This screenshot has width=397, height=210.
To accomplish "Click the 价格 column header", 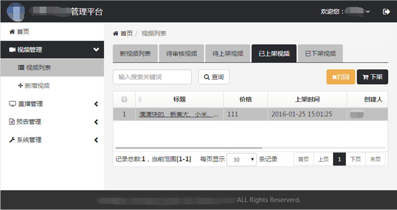I will point(246,100).
